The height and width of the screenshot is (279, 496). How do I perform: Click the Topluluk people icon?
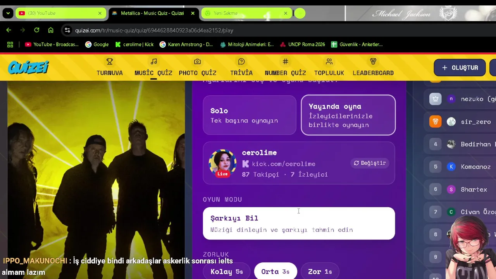click(329, 62)
